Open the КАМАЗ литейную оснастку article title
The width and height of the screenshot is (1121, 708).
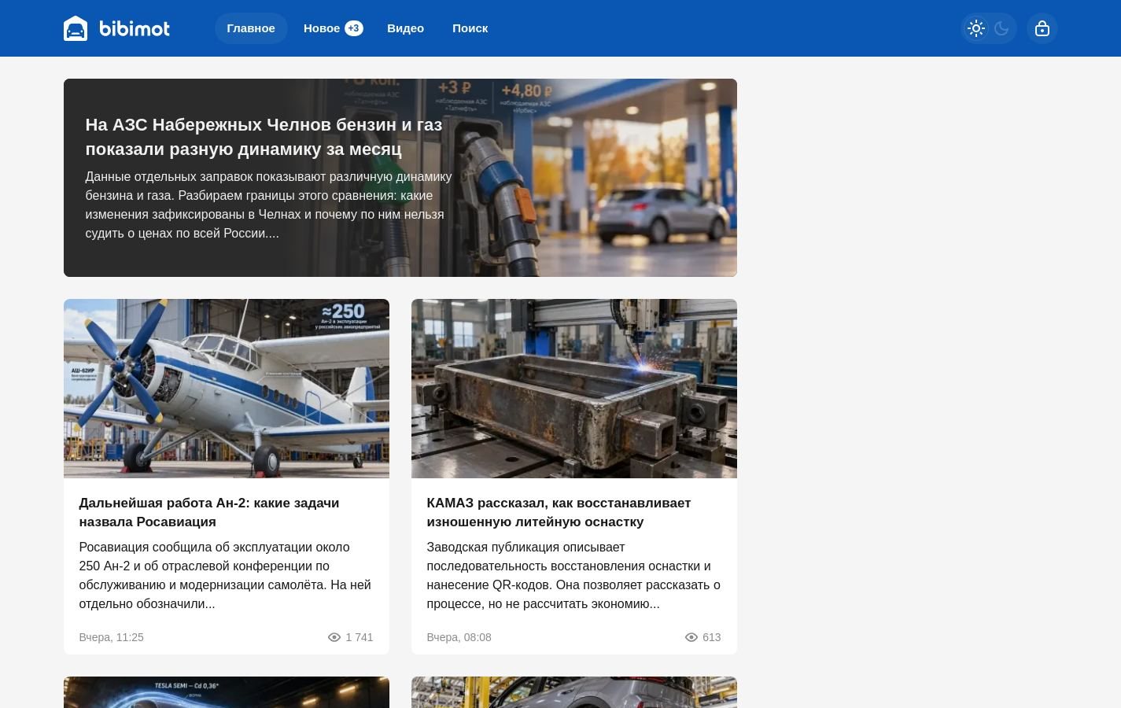click(x=559, y=512)
